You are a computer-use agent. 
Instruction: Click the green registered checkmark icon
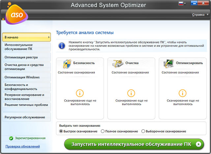[11, 139]
